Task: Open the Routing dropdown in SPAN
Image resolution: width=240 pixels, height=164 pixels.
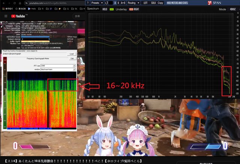Action: coord(133,3)
